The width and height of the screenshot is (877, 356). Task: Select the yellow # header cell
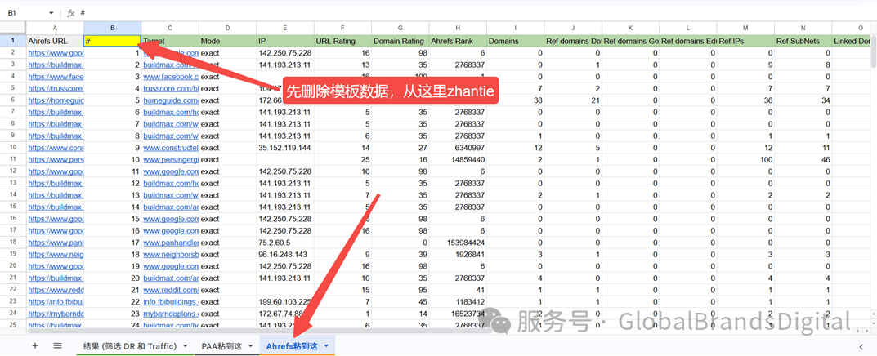pyautogui.click(x=113, y=41)
